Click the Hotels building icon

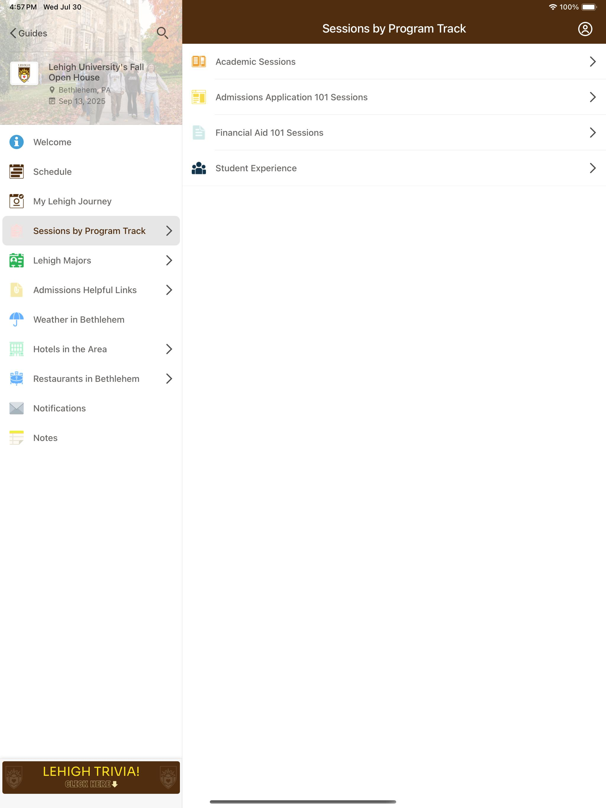(x=17, y=349)
